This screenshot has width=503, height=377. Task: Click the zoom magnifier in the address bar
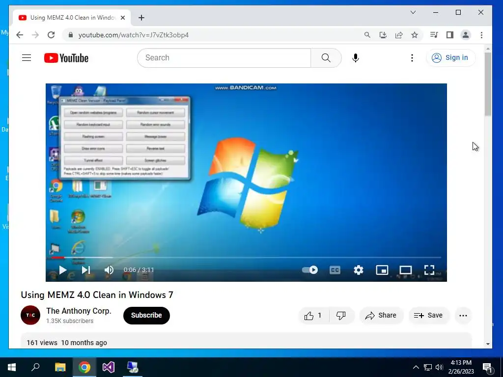(x=367, y=35)
